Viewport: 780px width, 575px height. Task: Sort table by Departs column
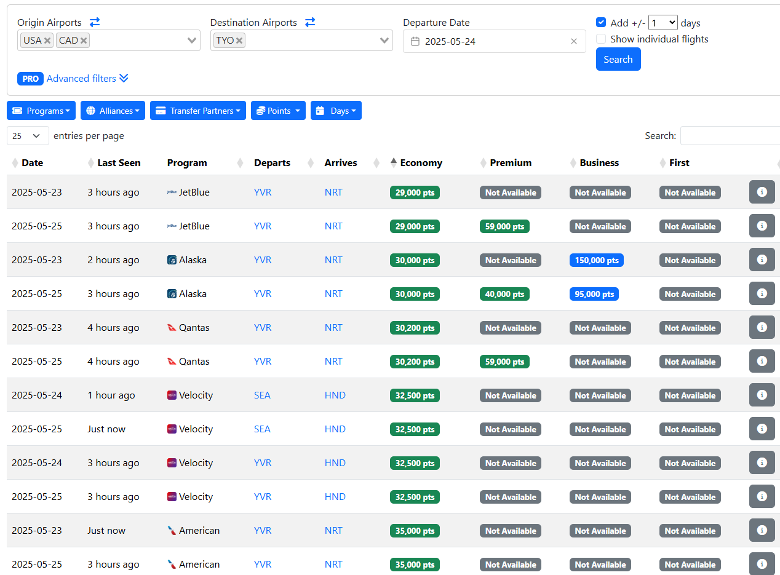pos(272,163)
